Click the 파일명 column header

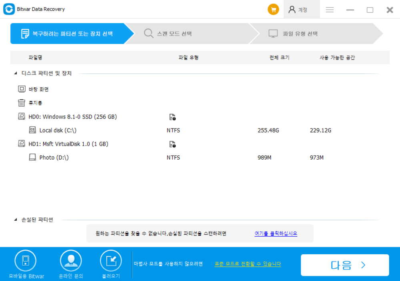[x=35, y=57]
